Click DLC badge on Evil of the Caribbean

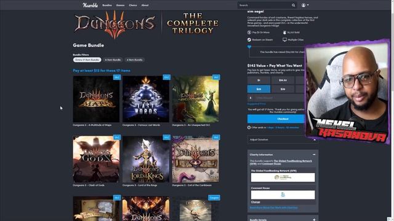(x=216, y=138)
